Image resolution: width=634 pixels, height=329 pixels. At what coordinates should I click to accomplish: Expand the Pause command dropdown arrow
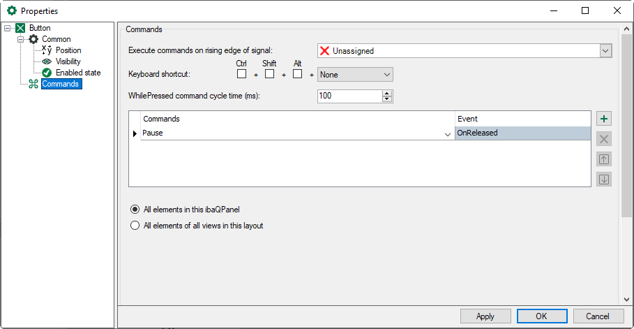point(447,133)
